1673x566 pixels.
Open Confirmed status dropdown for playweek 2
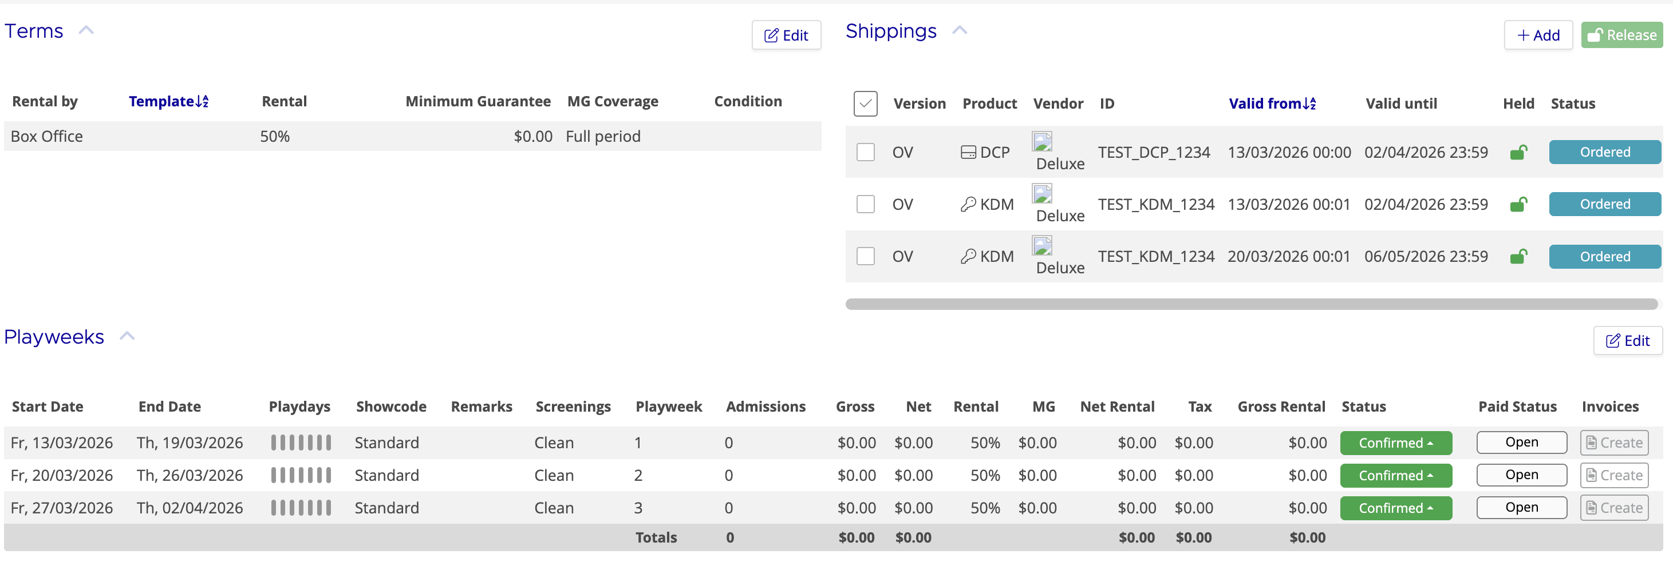point(1396,475)
